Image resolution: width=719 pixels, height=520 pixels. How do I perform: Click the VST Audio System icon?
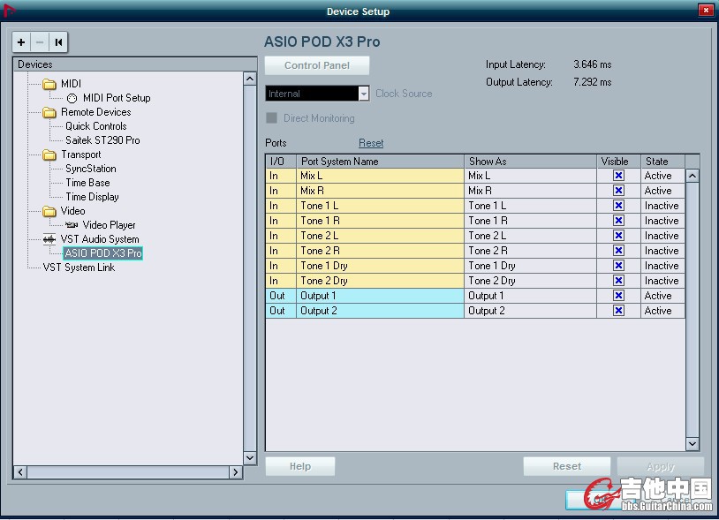(x=49, y=239)
